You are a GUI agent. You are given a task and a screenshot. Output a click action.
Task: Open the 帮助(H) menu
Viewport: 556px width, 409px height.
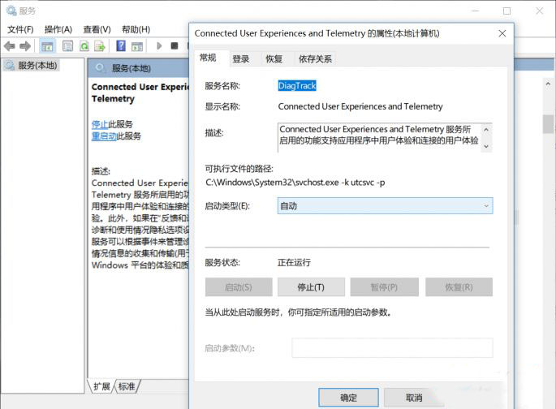click(136, 29)
